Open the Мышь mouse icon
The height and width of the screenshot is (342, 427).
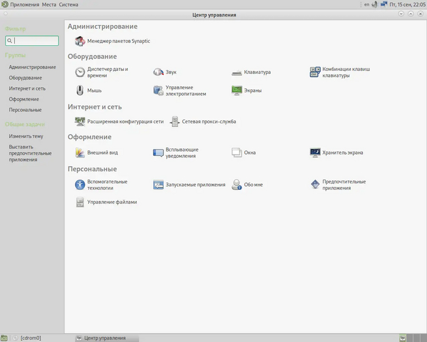[x=80, y=90]
